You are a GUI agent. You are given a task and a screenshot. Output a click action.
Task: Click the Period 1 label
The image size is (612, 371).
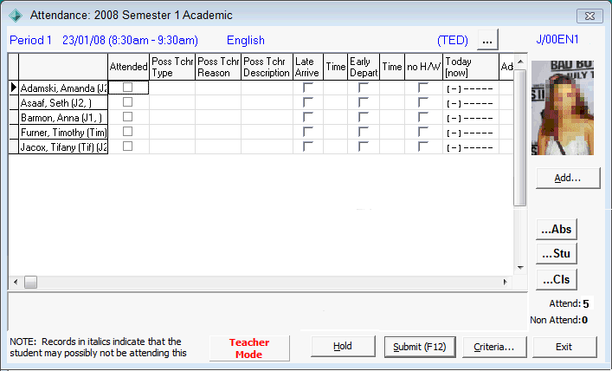click(30, 40)
